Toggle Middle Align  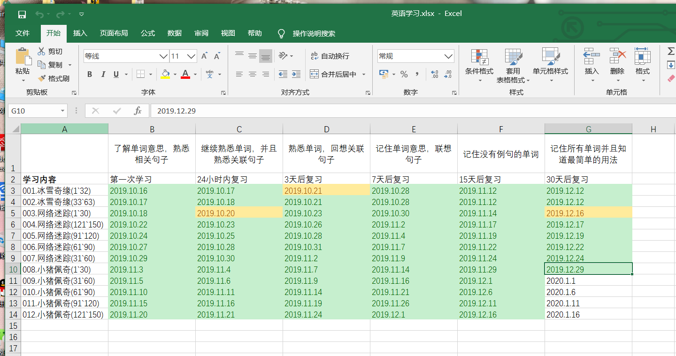point(253,56)
